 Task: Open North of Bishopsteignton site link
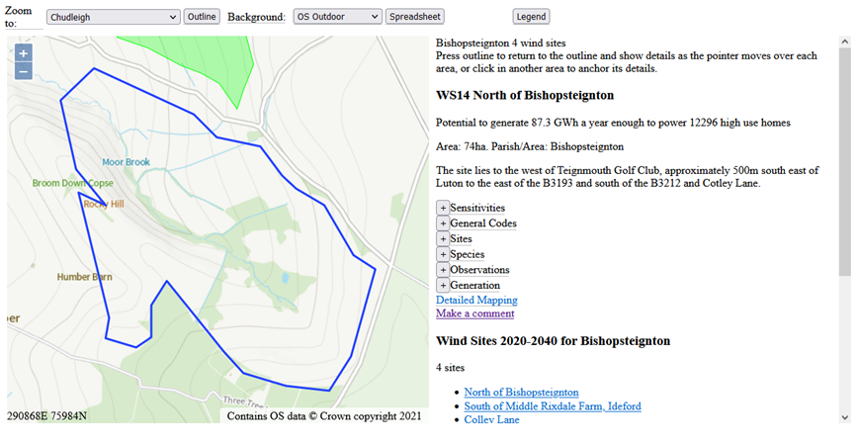pyautogui.click(x=521, y=393)
